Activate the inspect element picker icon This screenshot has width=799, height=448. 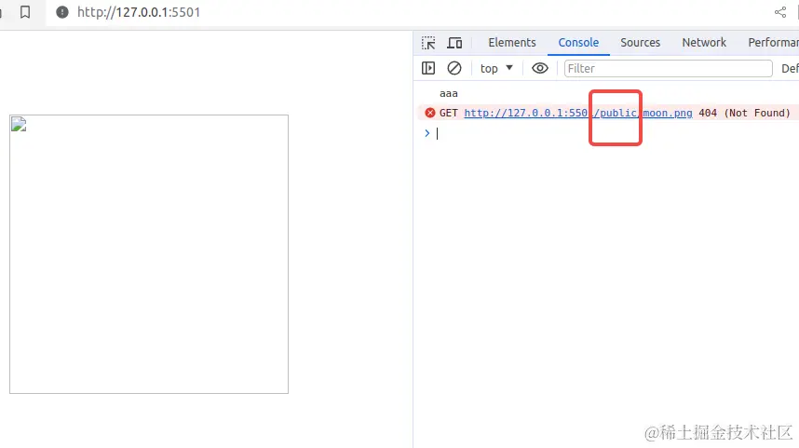[x=428, y=43]
